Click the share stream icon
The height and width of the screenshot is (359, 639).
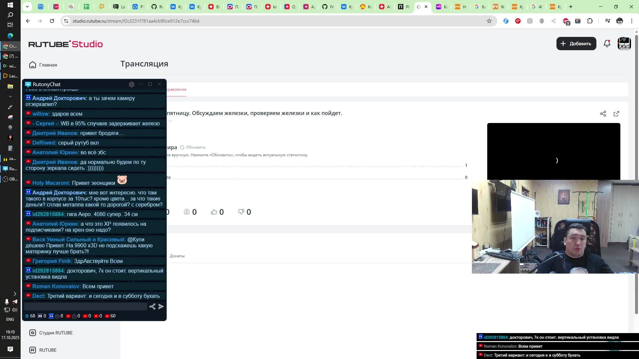click(x=603, y=114)
